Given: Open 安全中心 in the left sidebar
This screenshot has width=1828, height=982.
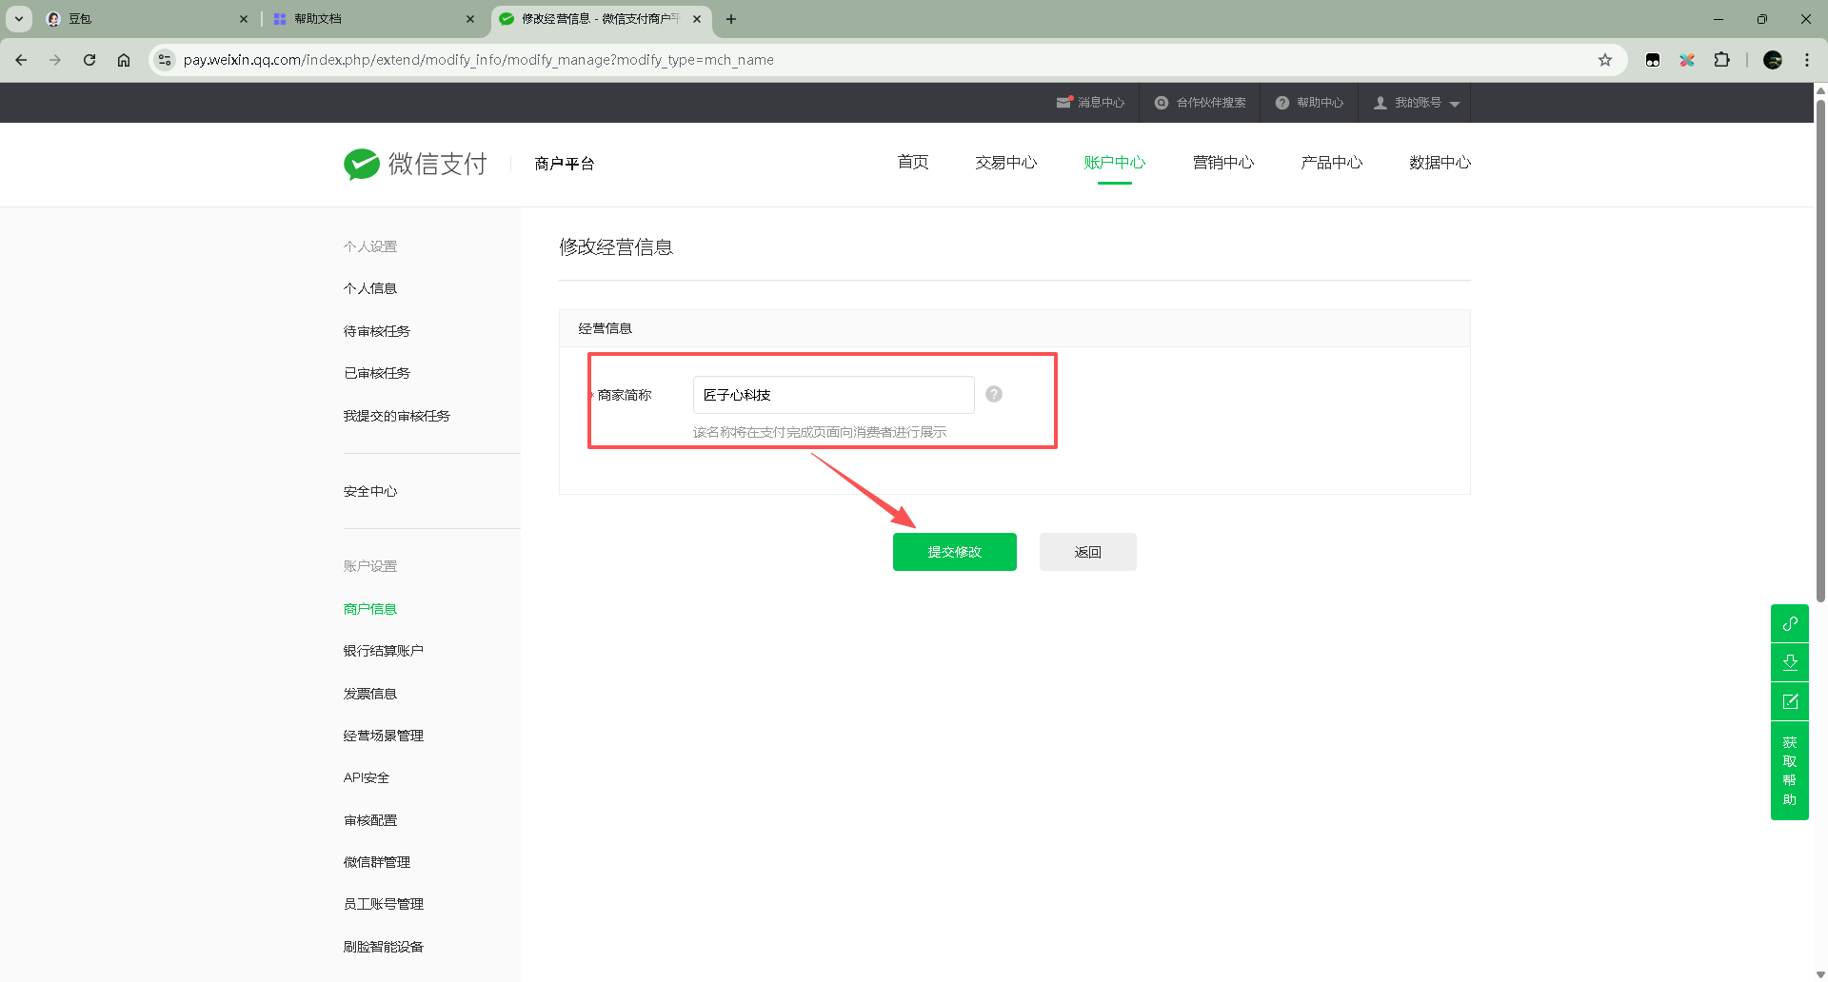Looking at the screenshot, I should (x=370, y=491).
